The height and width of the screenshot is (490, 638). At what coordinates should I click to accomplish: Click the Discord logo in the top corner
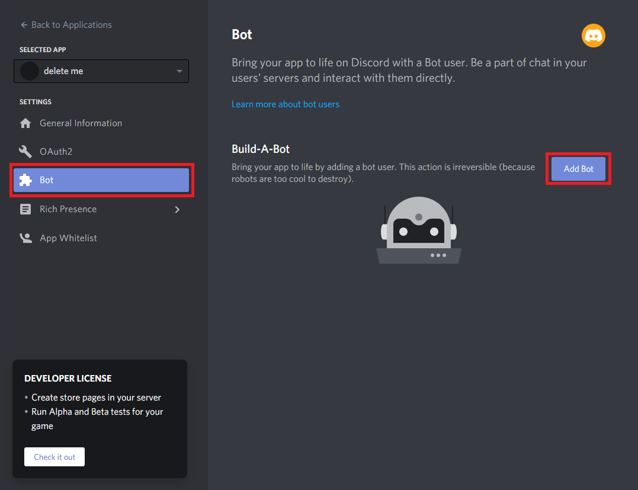click(x=593, y=36)
